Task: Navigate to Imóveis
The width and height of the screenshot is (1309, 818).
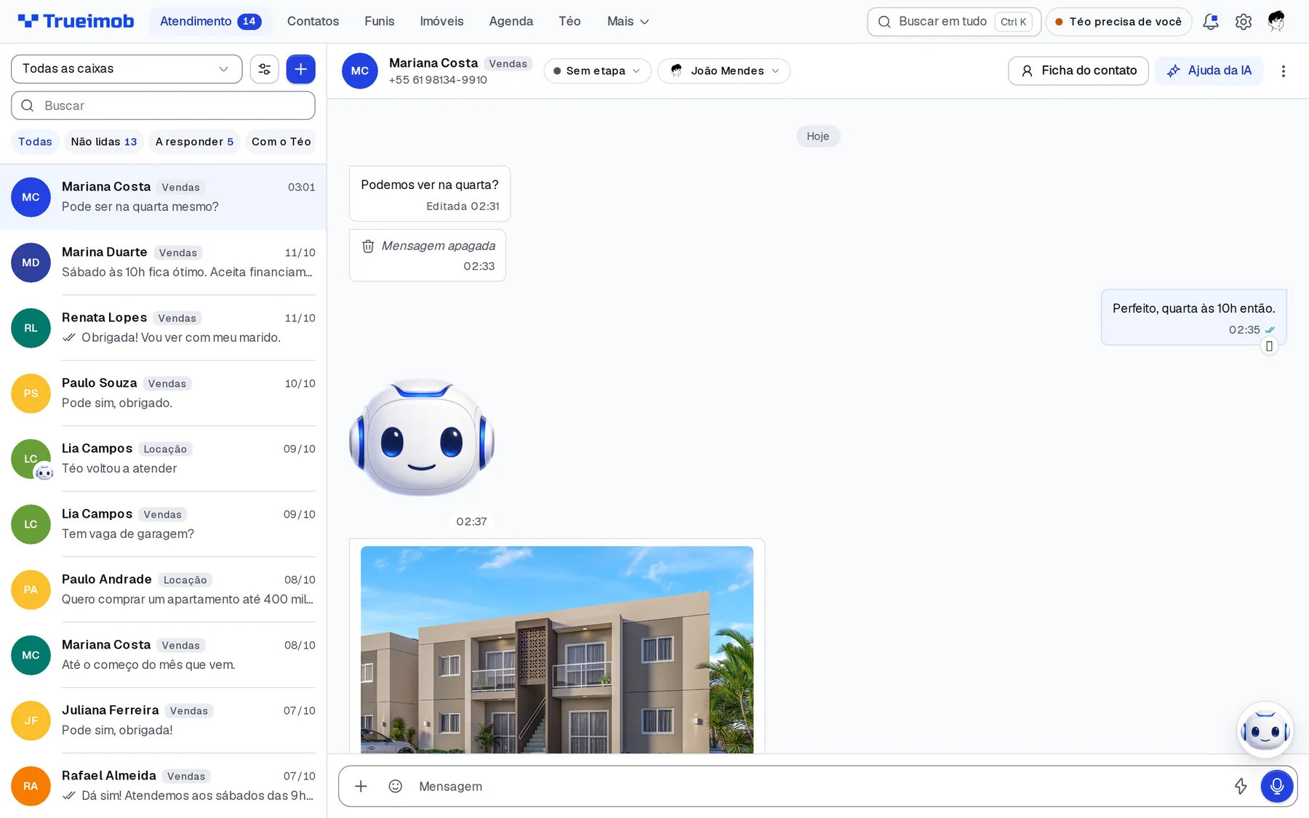Action: pyautogui.click(x=441, y=22)
